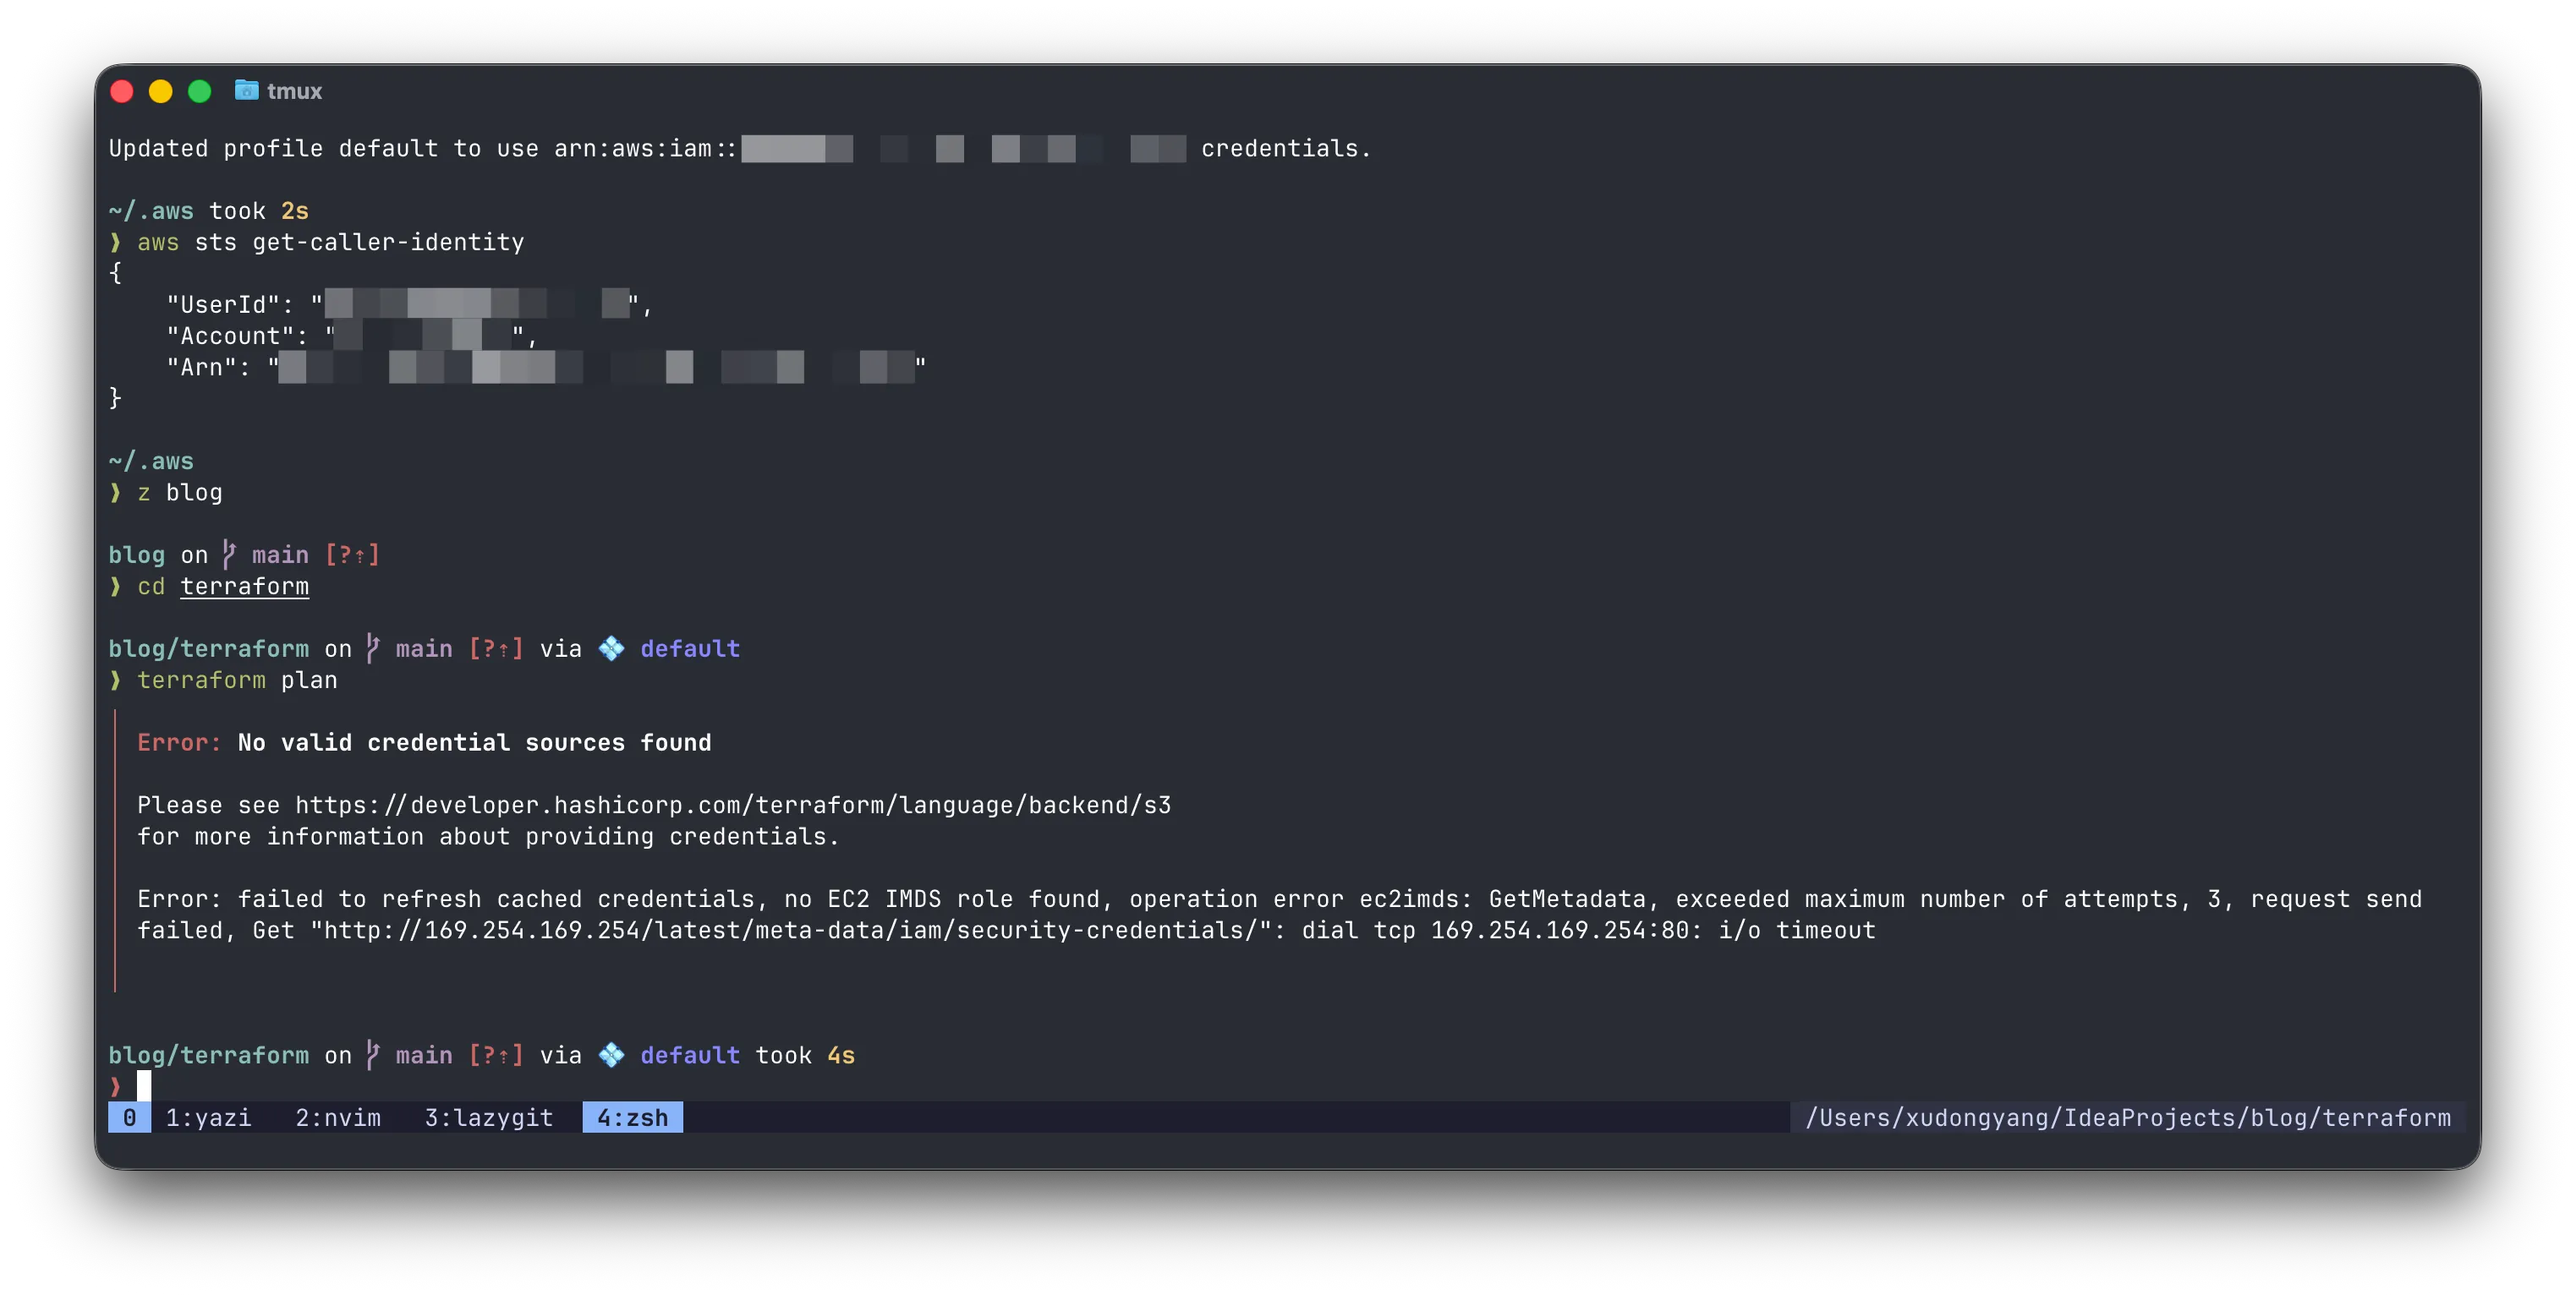
Task: Click the Terraform icon in the last prompt line
Action: point(612,1054)
